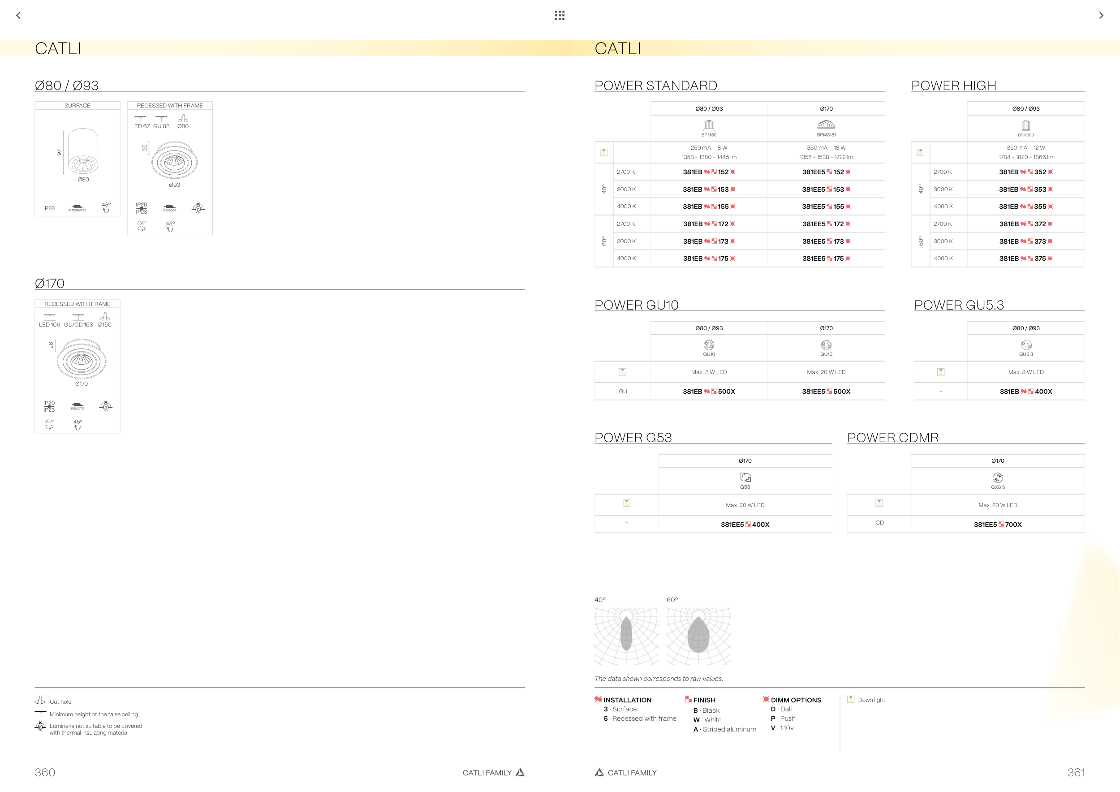This screenshot has width=1120, height=792.
Task: Go to the next page arrow
Action: point(1101,16)
